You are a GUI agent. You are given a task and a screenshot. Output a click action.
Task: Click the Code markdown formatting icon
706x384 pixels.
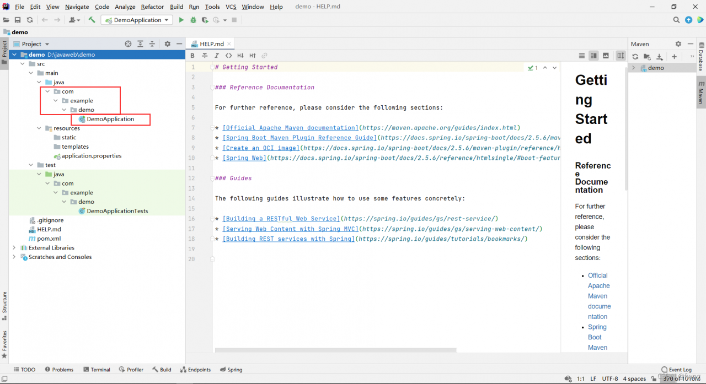tap(228, 56)
